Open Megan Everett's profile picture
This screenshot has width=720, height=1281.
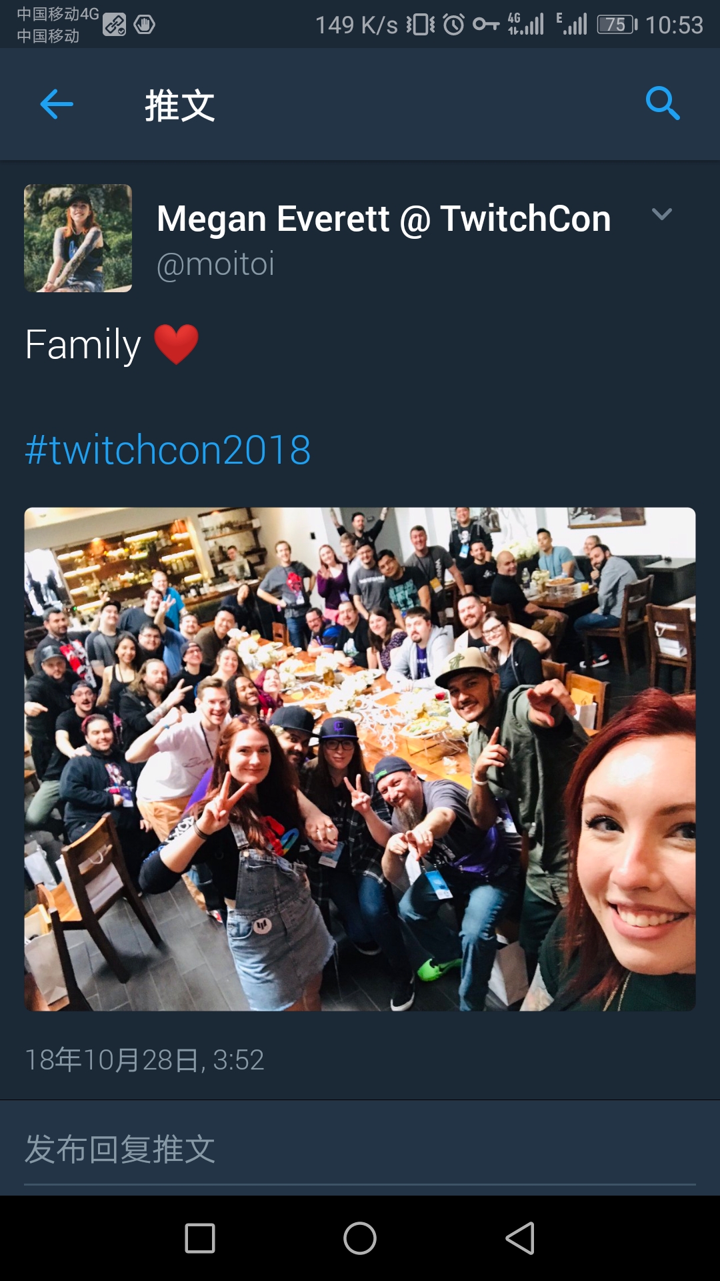[78, 238]
